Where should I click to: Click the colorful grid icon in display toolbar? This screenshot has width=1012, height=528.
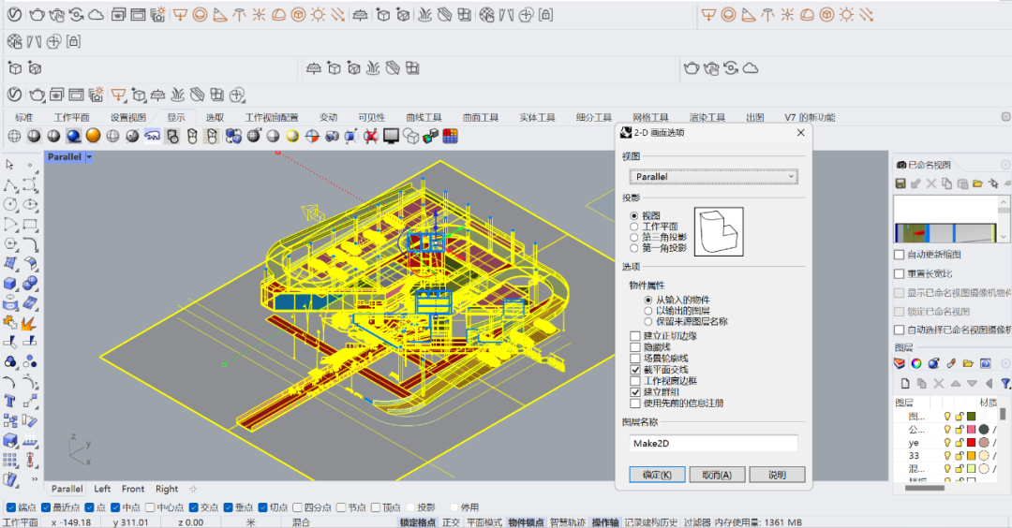[451, 136]
